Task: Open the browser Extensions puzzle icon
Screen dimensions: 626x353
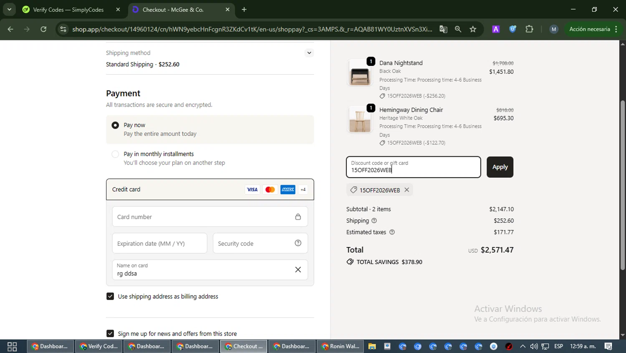Action: [x=529, y=29]
